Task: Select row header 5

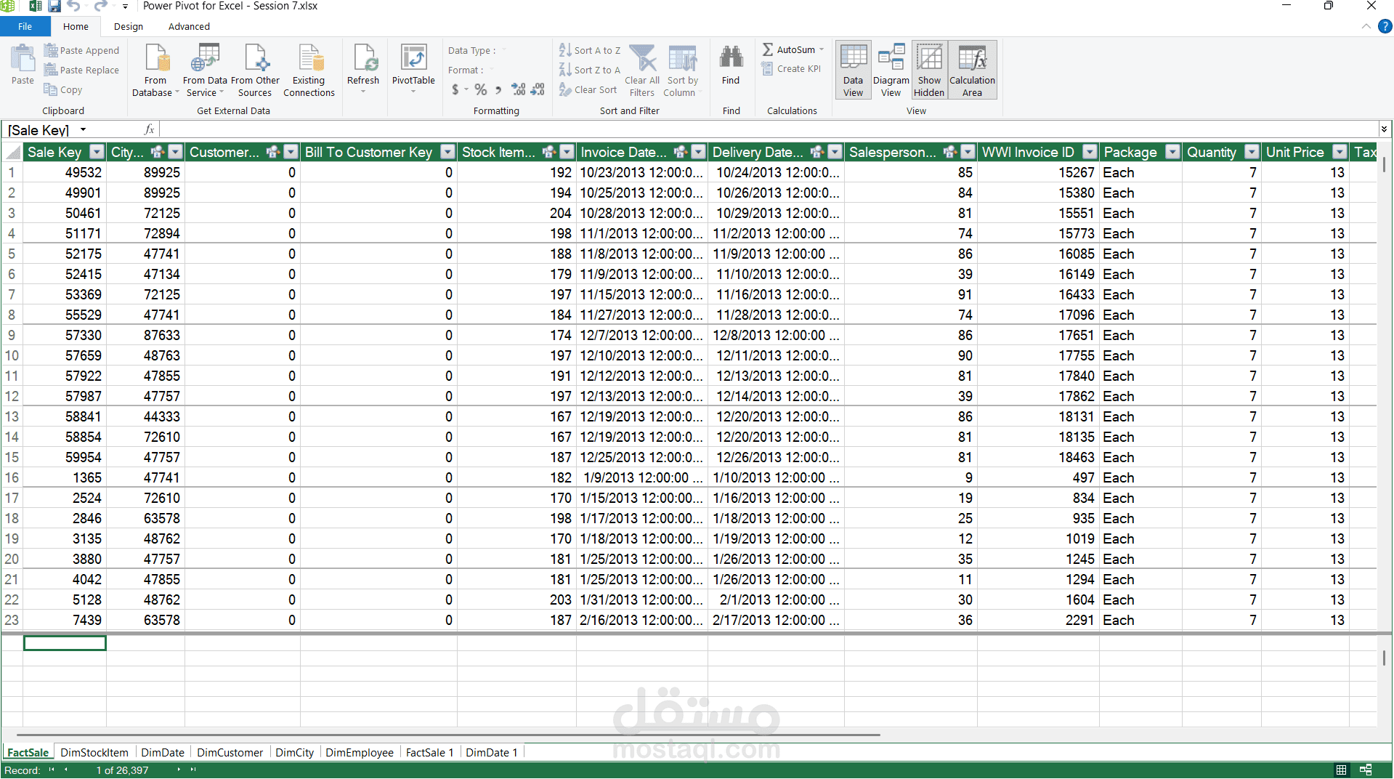Action: (x=12, y=254)
